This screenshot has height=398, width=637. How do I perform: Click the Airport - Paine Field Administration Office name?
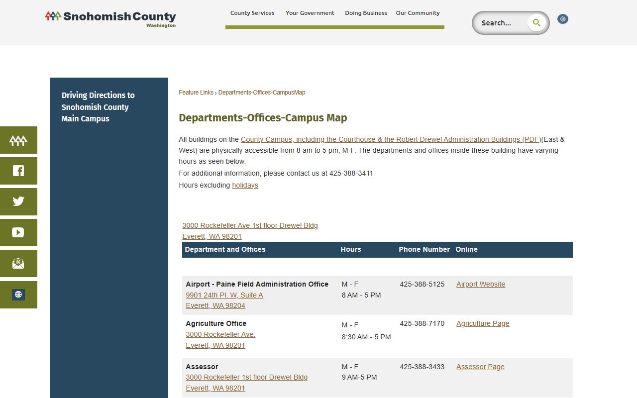257,284
